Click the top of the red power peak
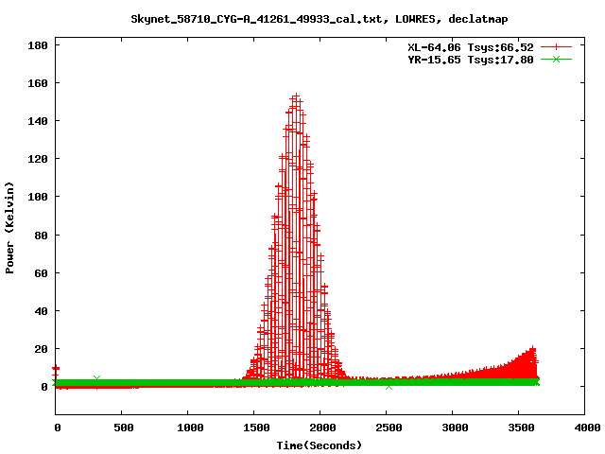 tap(296, 96)
